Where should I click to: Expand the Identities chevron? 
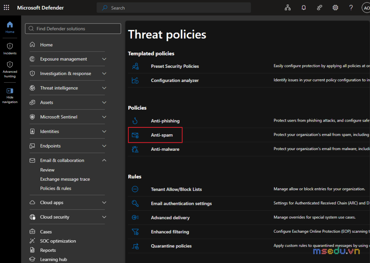coord(104,131)
